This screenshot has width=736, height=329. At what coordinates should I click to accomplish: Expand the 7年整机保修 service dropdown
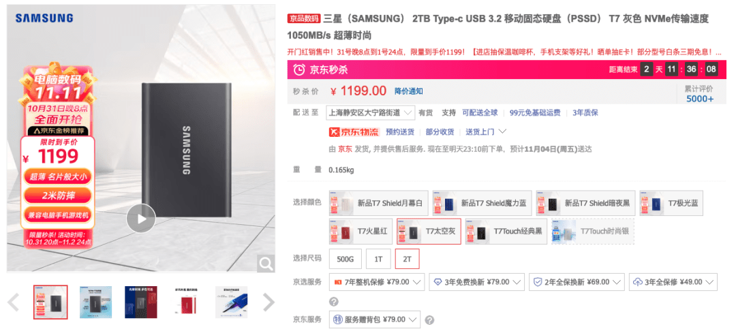(x=377, y=282)
